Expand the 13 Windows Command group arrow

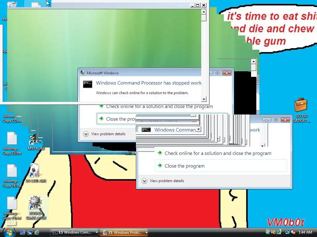click(x=97, y=233)
